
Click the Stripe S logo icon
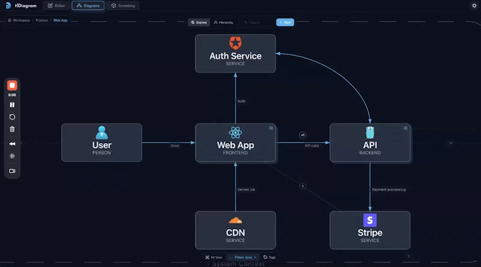[370, 220]
